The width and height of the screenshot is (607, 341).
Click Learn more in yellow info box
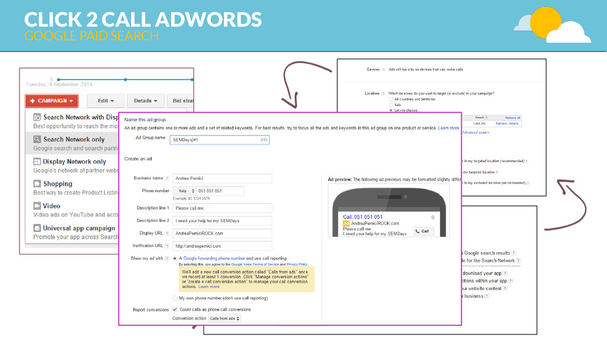coord(209,287)
